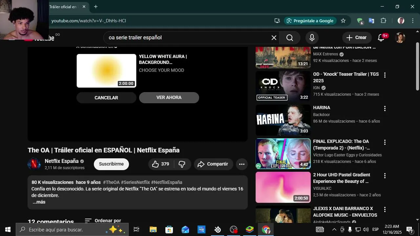The image size is (420, 236).
Task: Open options menu for FINAL EXPLICADO video
Action: 385,142
